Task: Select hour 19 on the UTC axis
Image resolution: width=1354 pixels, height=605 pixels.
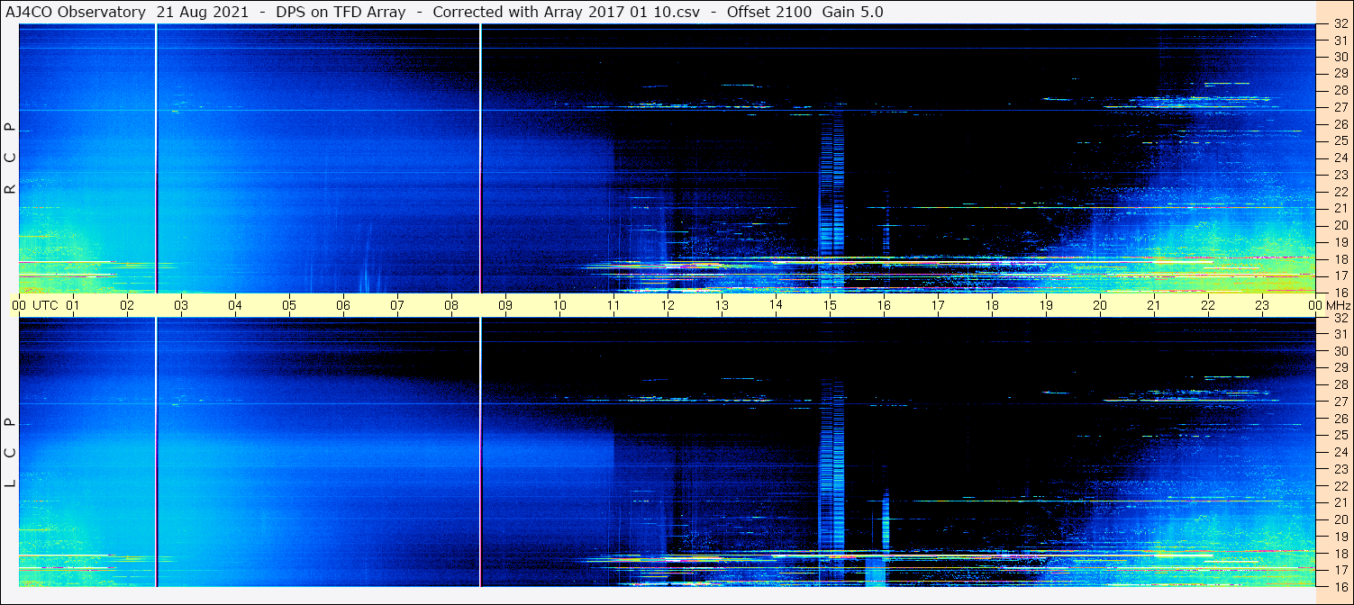Action: (x=1046, y=305)
